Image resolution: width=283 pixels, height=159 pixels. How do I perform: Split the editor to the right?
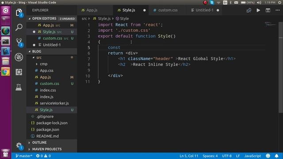[x=268, y=10]
